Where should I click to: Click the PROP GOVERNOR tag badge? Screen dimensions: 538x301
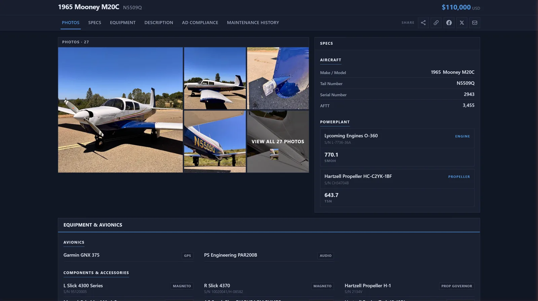(x=457, y=286)
